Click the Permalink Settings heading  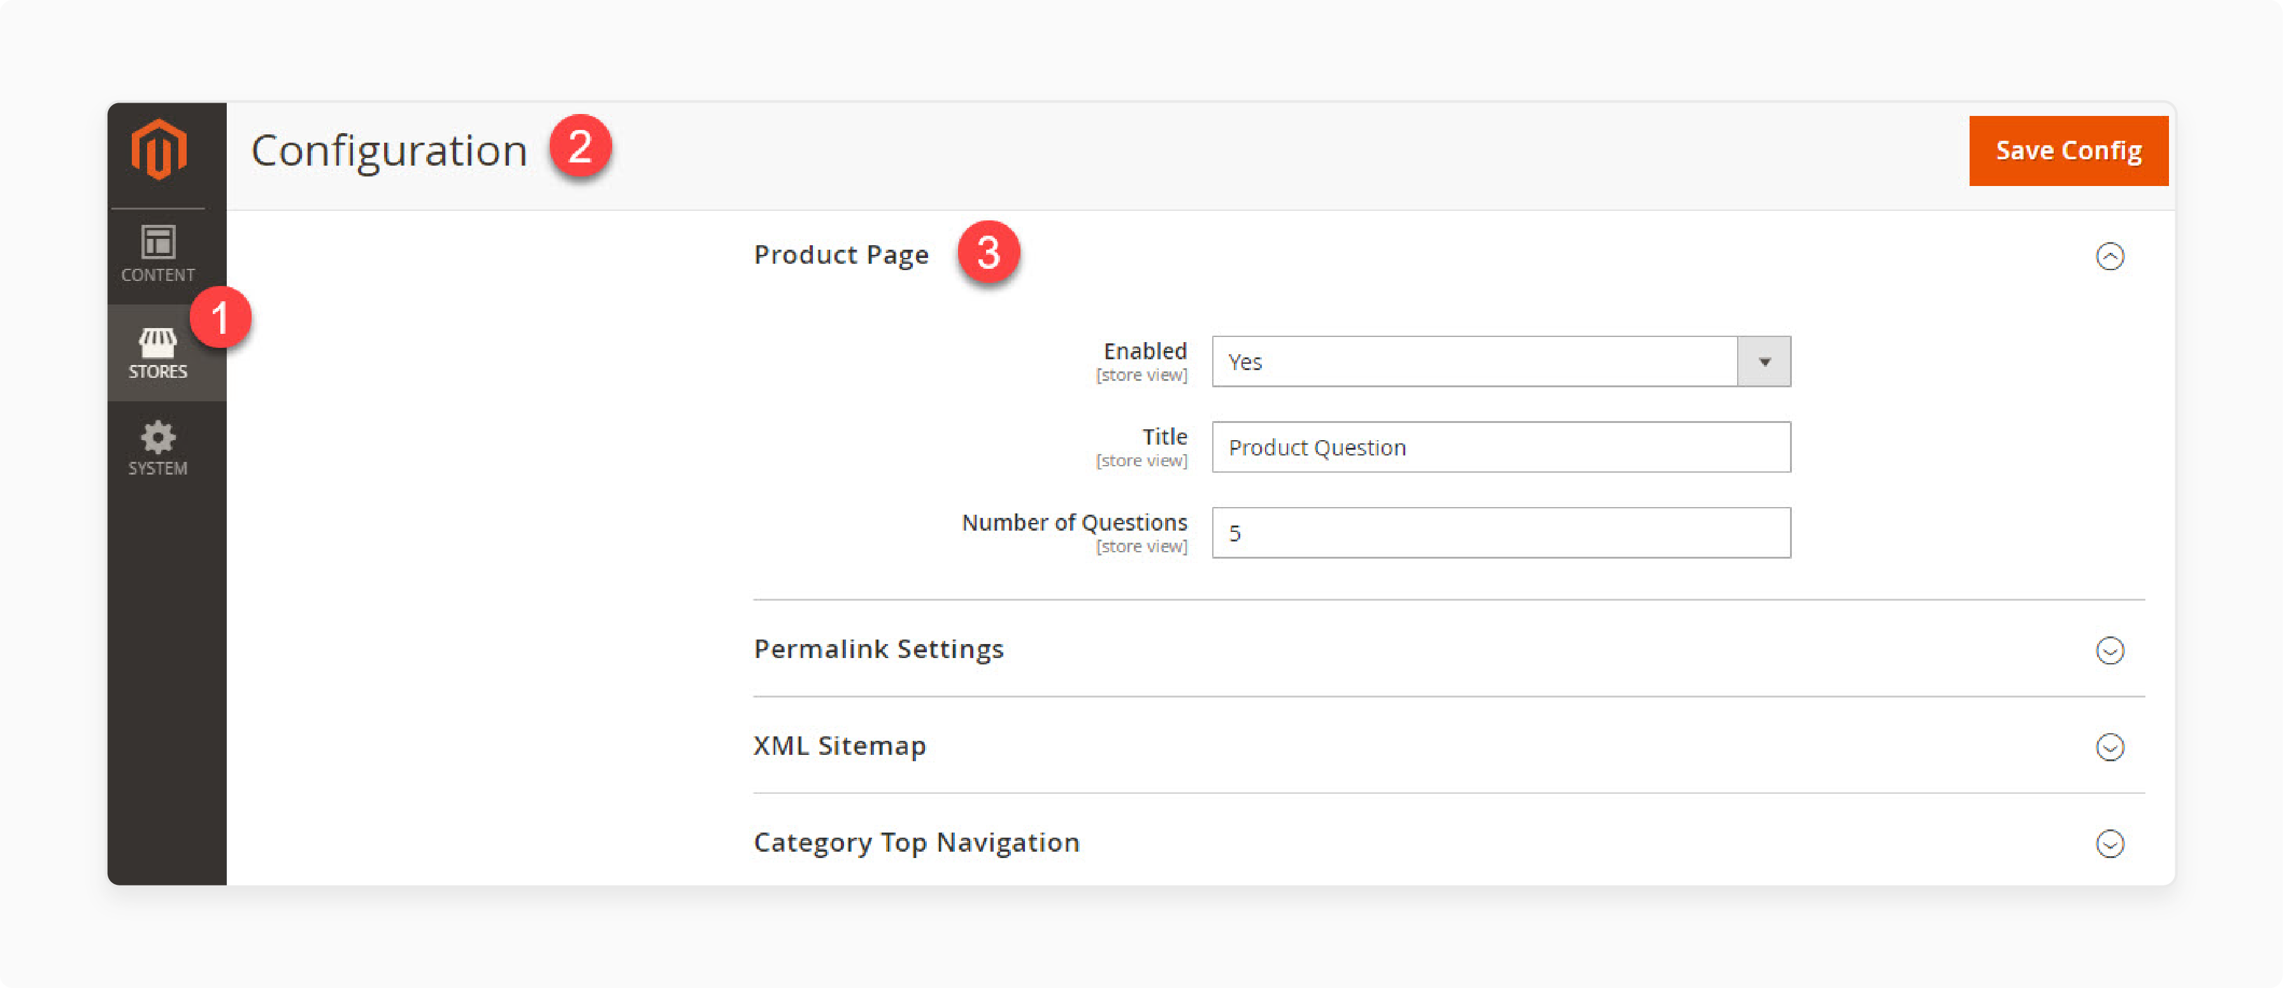coord(878,650)
